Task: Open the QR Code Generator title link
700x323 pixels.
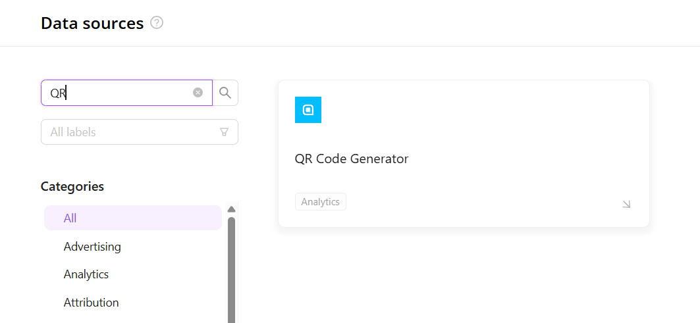Action: point(352,159)
